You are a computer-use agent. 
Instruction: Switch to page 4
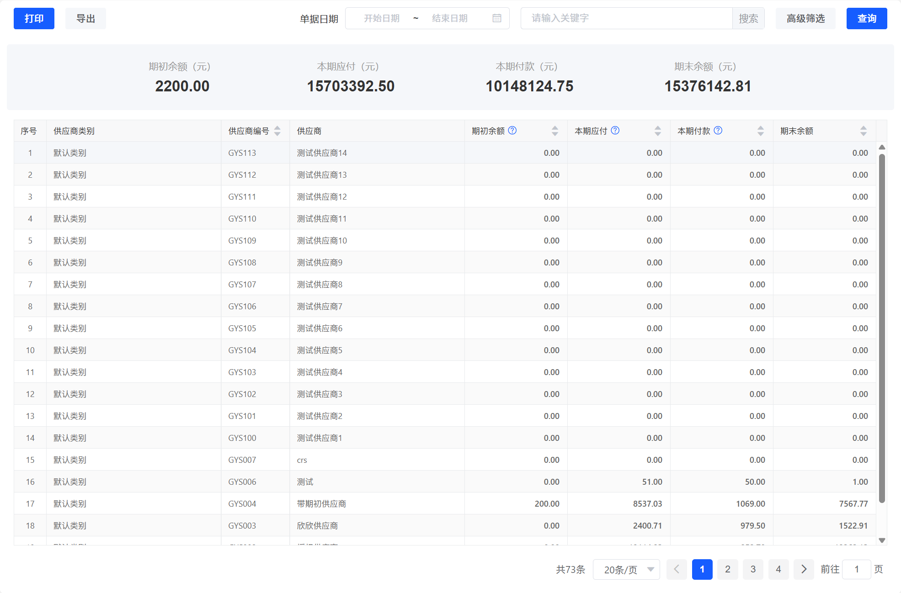click(x=778, y=569)
